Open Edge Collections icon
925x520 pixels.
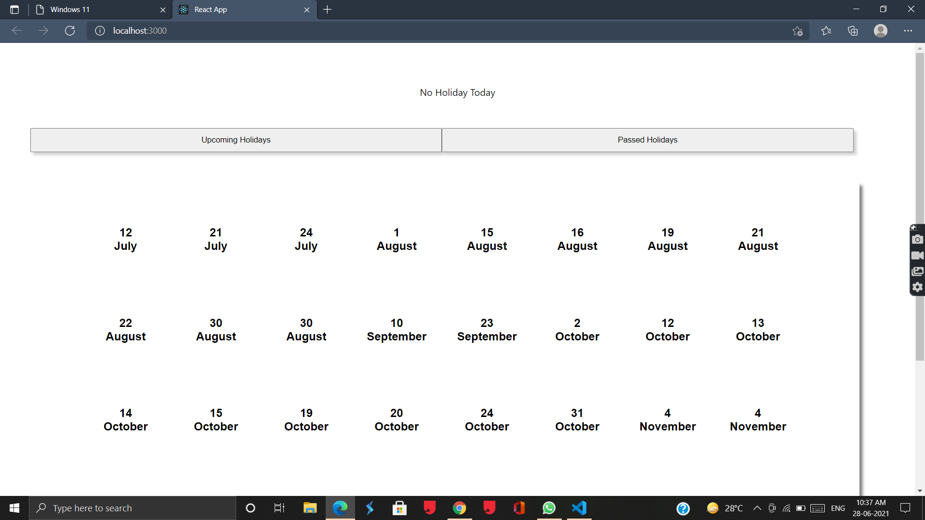853,30
